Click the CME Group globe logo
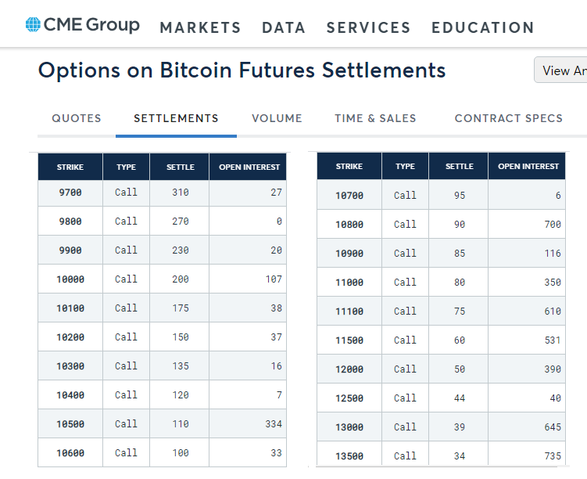 pyautogui.click(x=33, y=25)
